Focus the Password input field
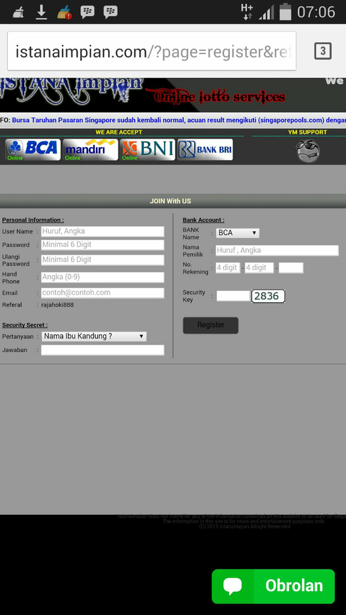The width and height of the screenshot is (346, 615). [x=103, y=245]
